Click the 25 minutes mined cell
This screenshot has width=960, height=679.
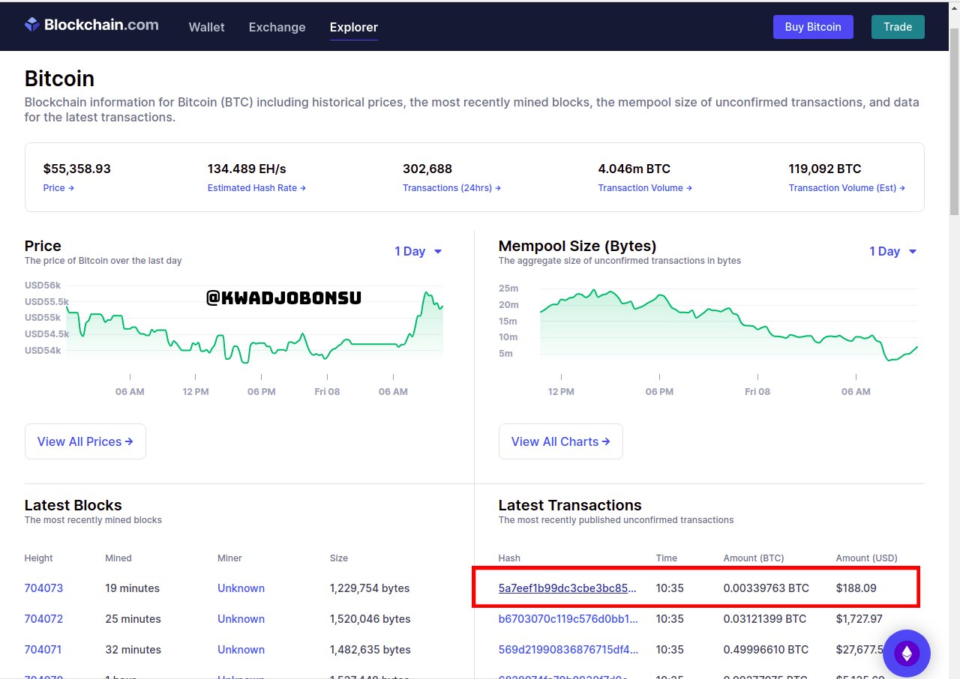click(132, 619)
